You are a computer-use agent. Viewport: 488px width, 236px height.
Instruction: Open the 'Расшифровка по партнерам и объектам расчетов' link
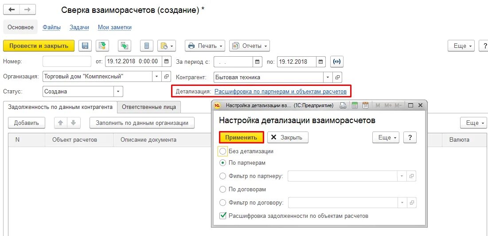pos(281,91)
